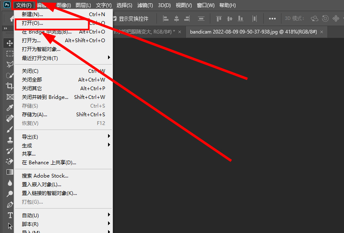This screenshot has height=233, width=344.
Task: Select the Brush tool
Action: (x=10, y=129)
